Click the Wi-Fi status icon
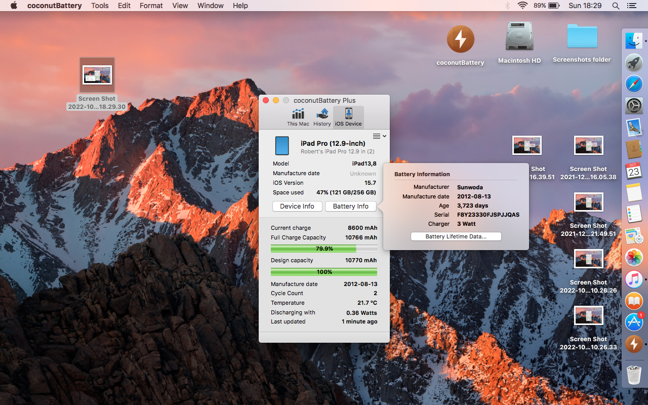The image size is (648, 405). pos(522,6)
